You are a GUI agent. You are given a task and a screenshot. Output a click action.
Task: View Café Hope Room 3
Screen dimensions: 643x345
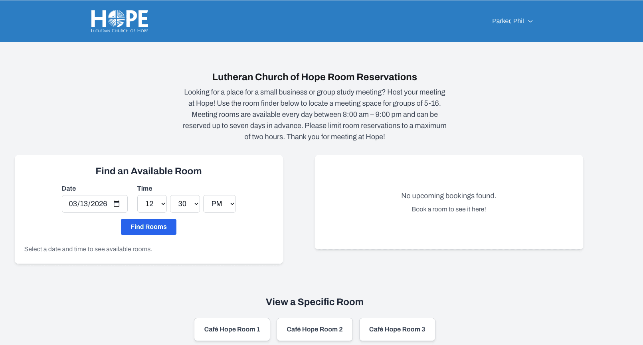pyautogui.click(x=397, y=329)
